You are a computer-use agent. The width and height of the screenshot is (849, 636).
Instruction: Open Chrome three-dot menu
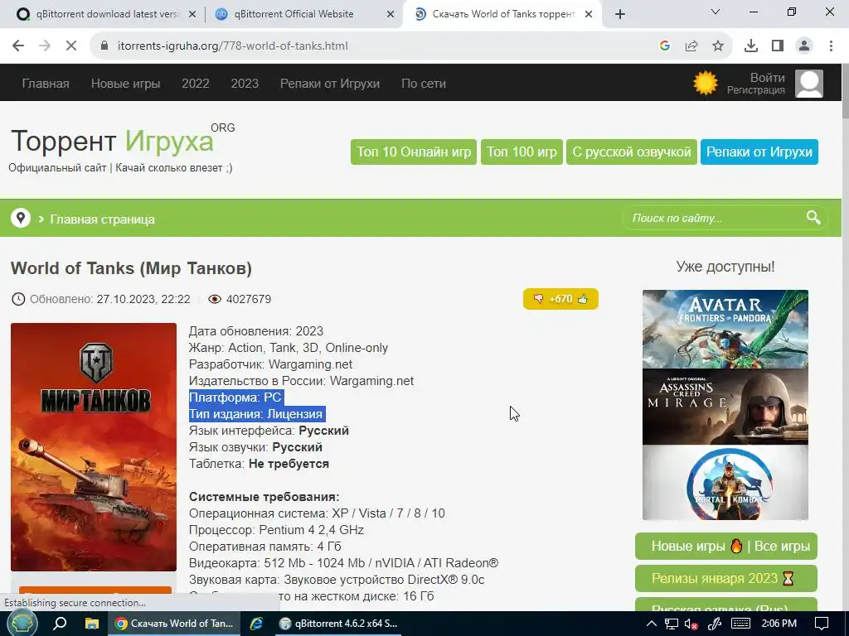click(831, 46)
